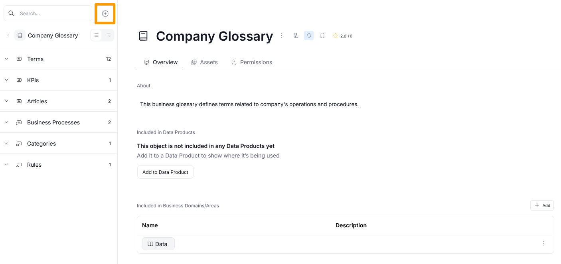Rate the glossary using the star icon
The image size is (561, 264).
coord(335,35)
